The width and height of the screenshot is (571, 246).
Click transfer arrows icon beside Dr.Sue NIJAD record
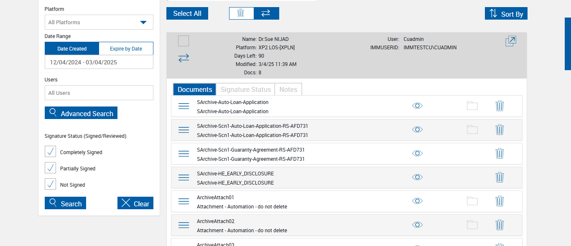[x=184, y=58]
